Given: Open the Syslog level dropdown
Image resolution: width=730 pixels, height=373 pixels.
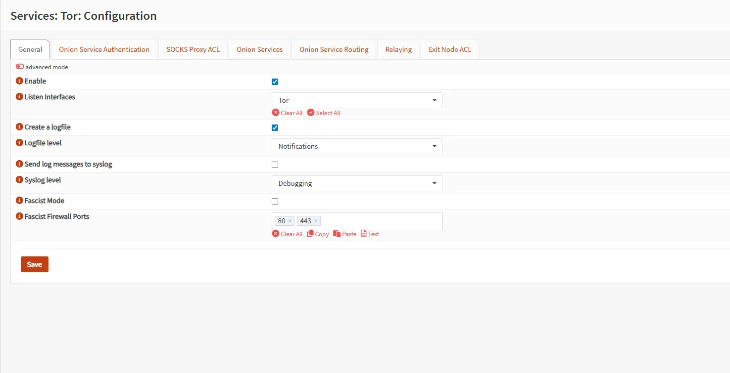Looking at the screenshot, I should tap(357, 183).
